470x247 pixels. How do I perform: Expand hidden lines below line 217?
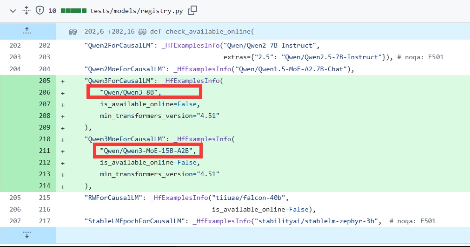[27, 234]
